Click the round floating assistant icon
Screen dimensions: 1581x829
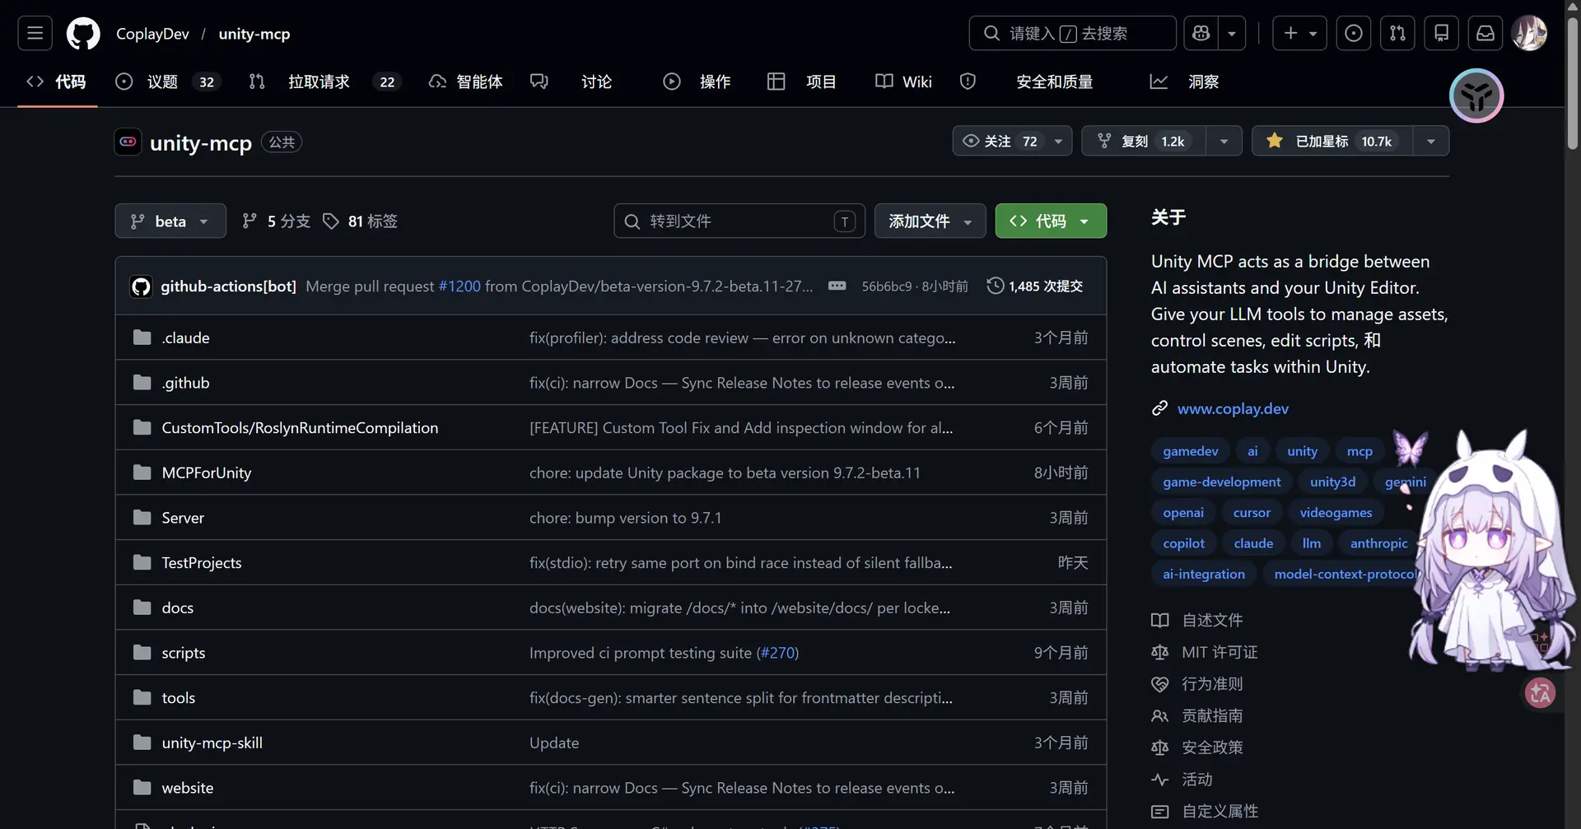pos(1476,95)
